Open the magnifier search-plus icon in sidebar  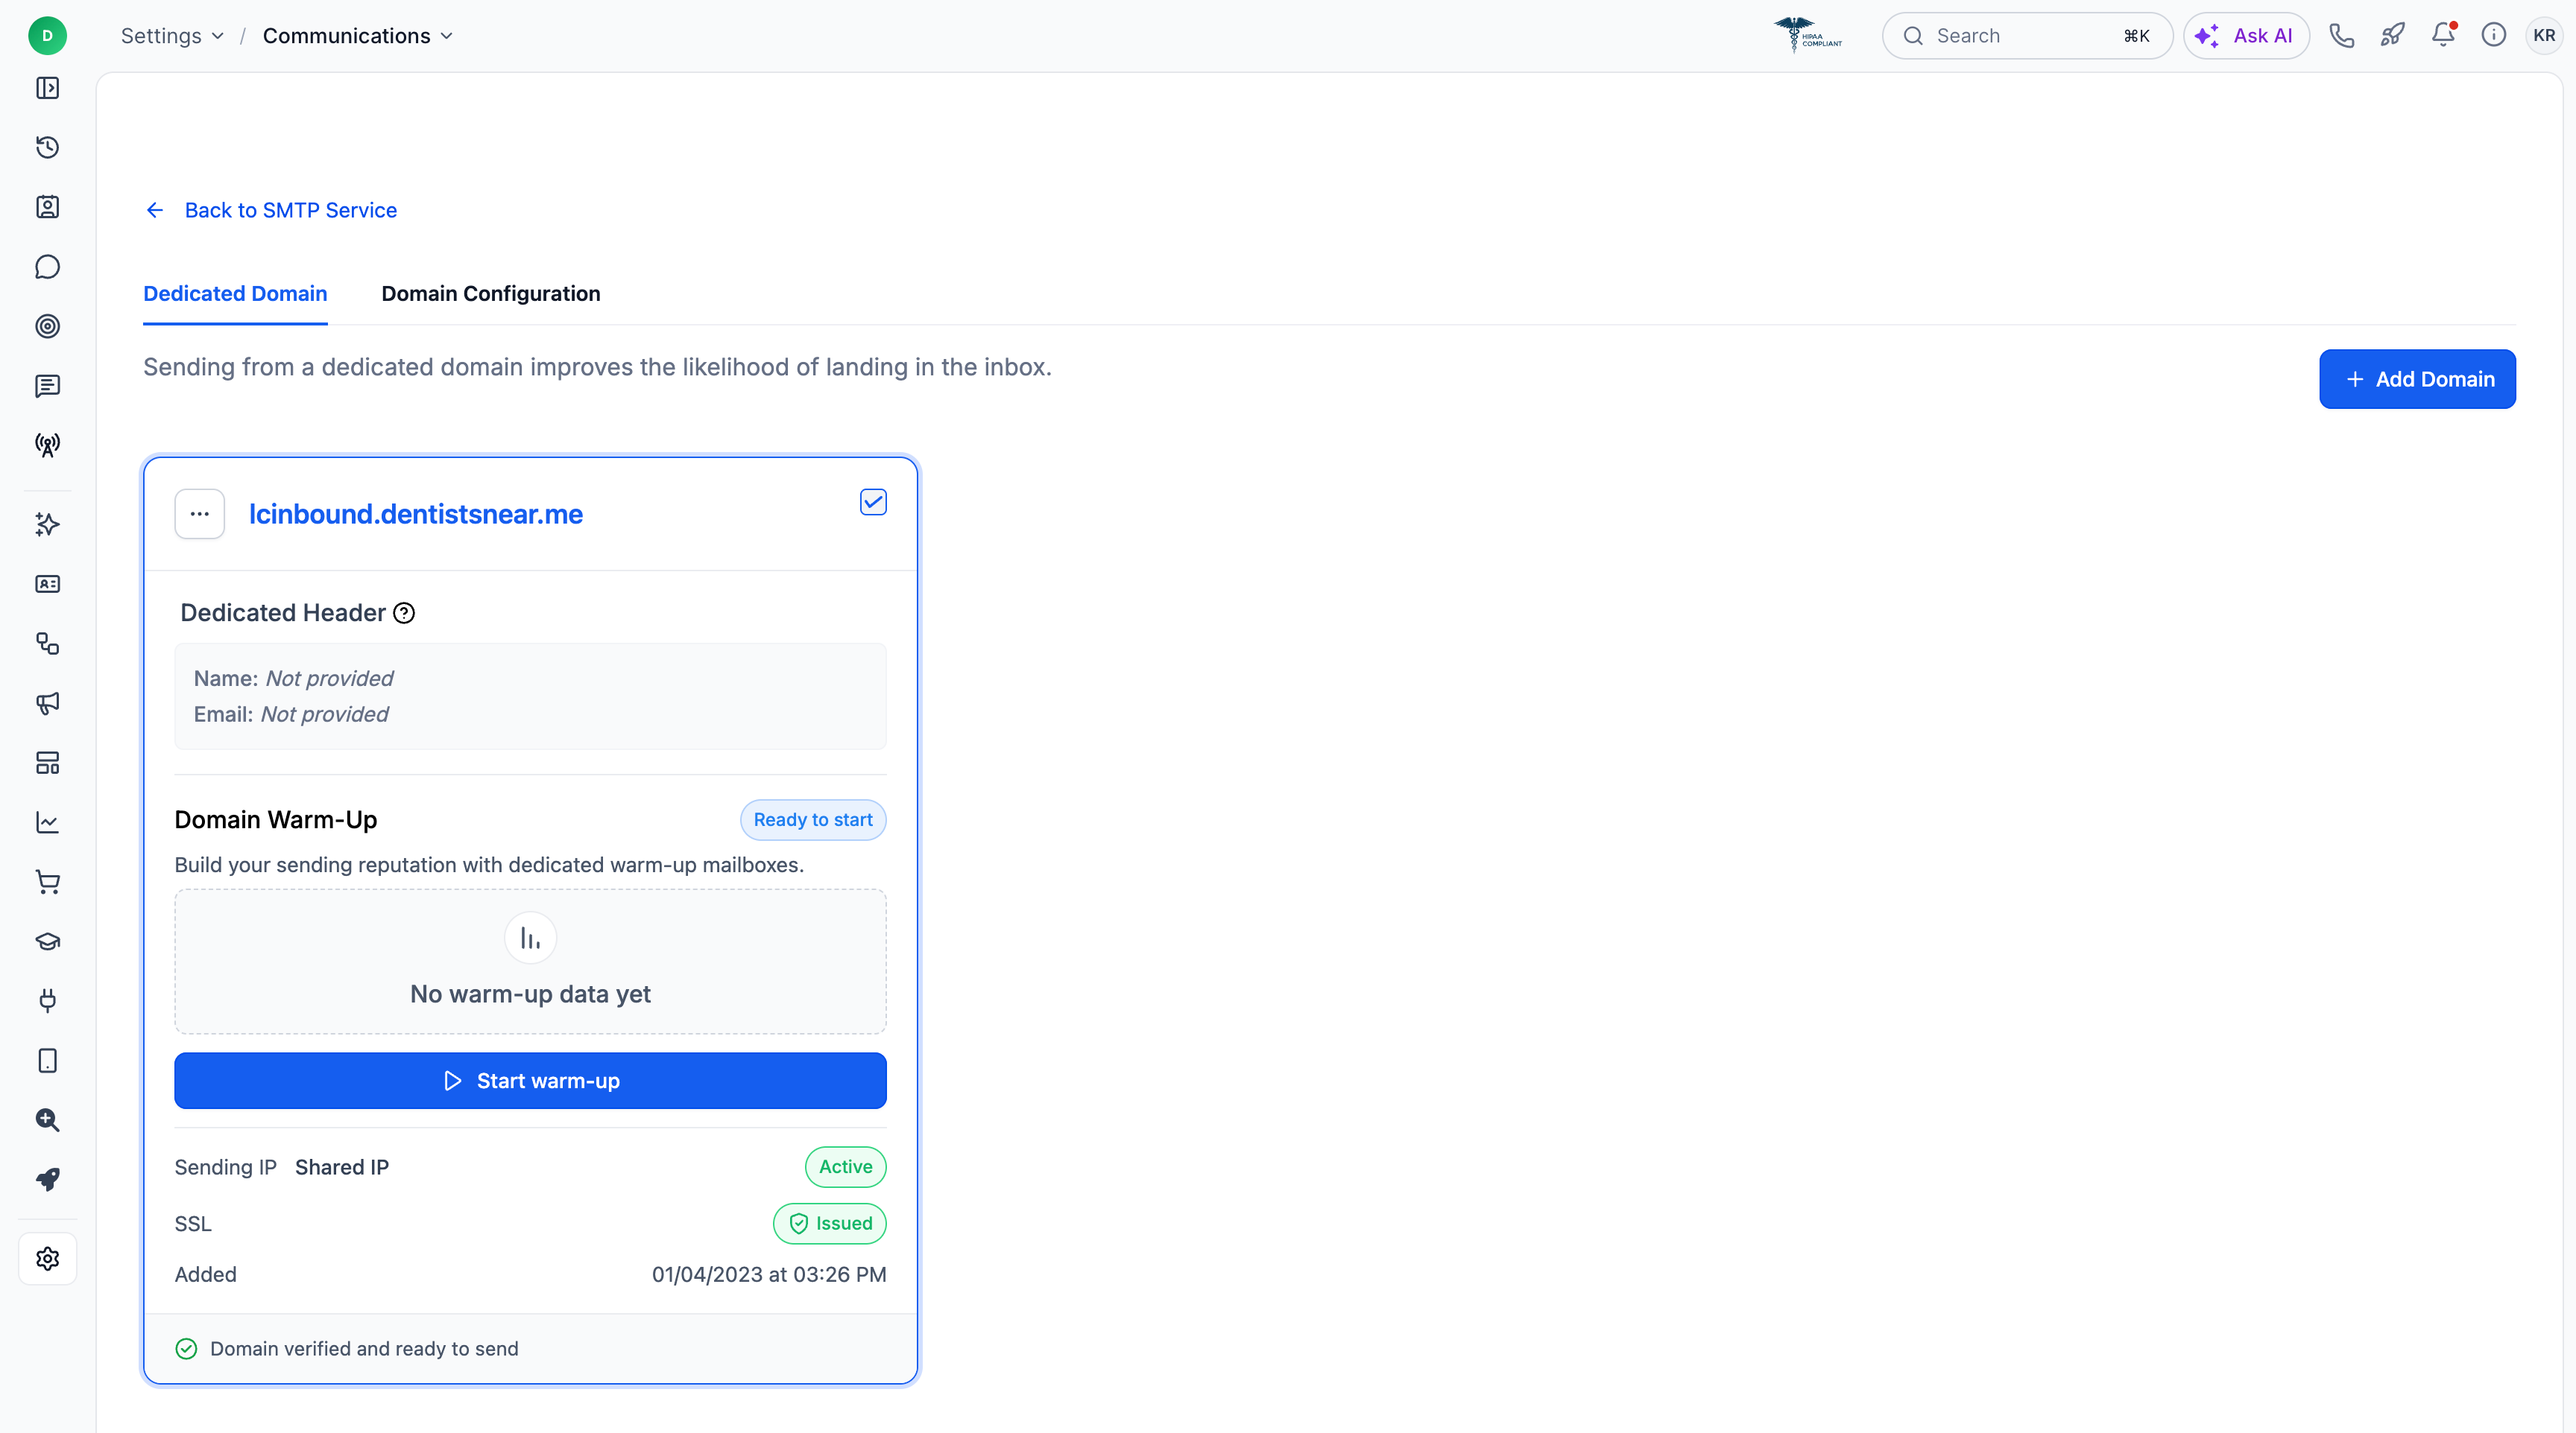47,1120
